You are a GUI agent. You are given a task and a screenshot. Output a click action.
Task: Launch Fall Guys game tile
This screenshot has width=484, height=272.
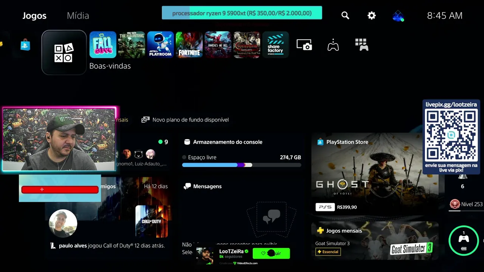coord(103,45)
